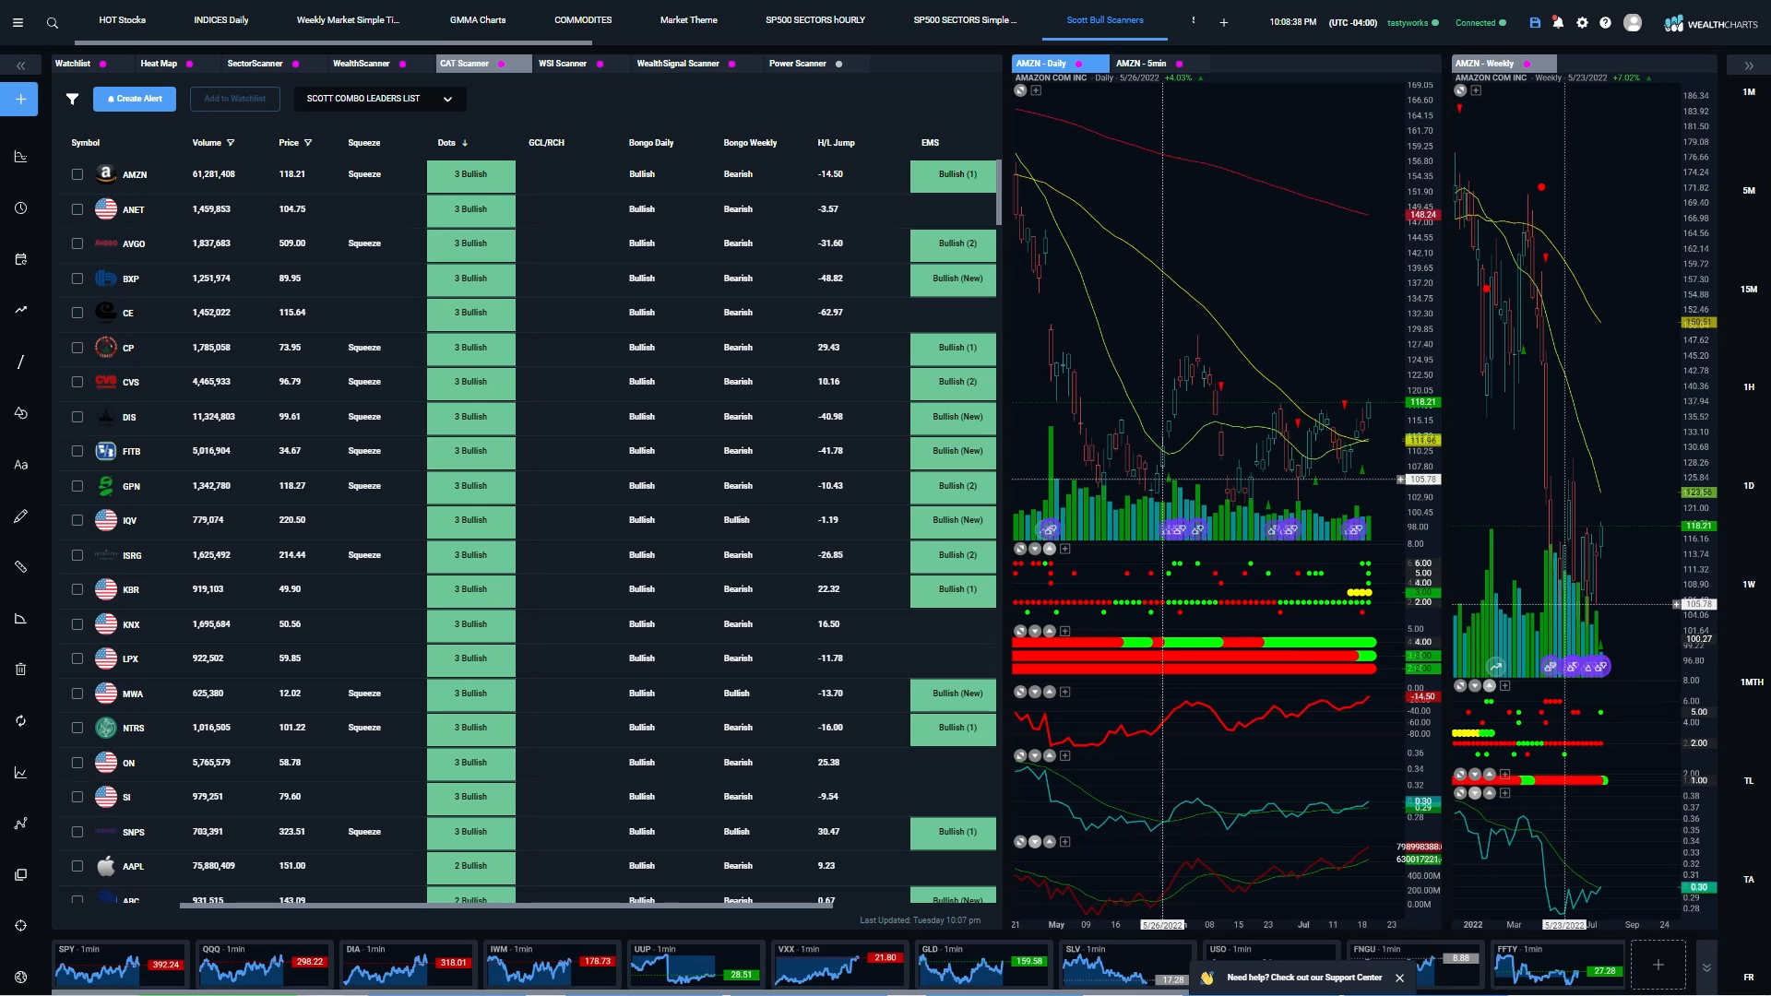Click the Volume column filter icon
Viewport: 1771px width, 996px height.
[231, 143]
